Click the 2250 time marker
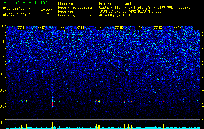The height and width of the screenshot is (129, 204). 197,28
